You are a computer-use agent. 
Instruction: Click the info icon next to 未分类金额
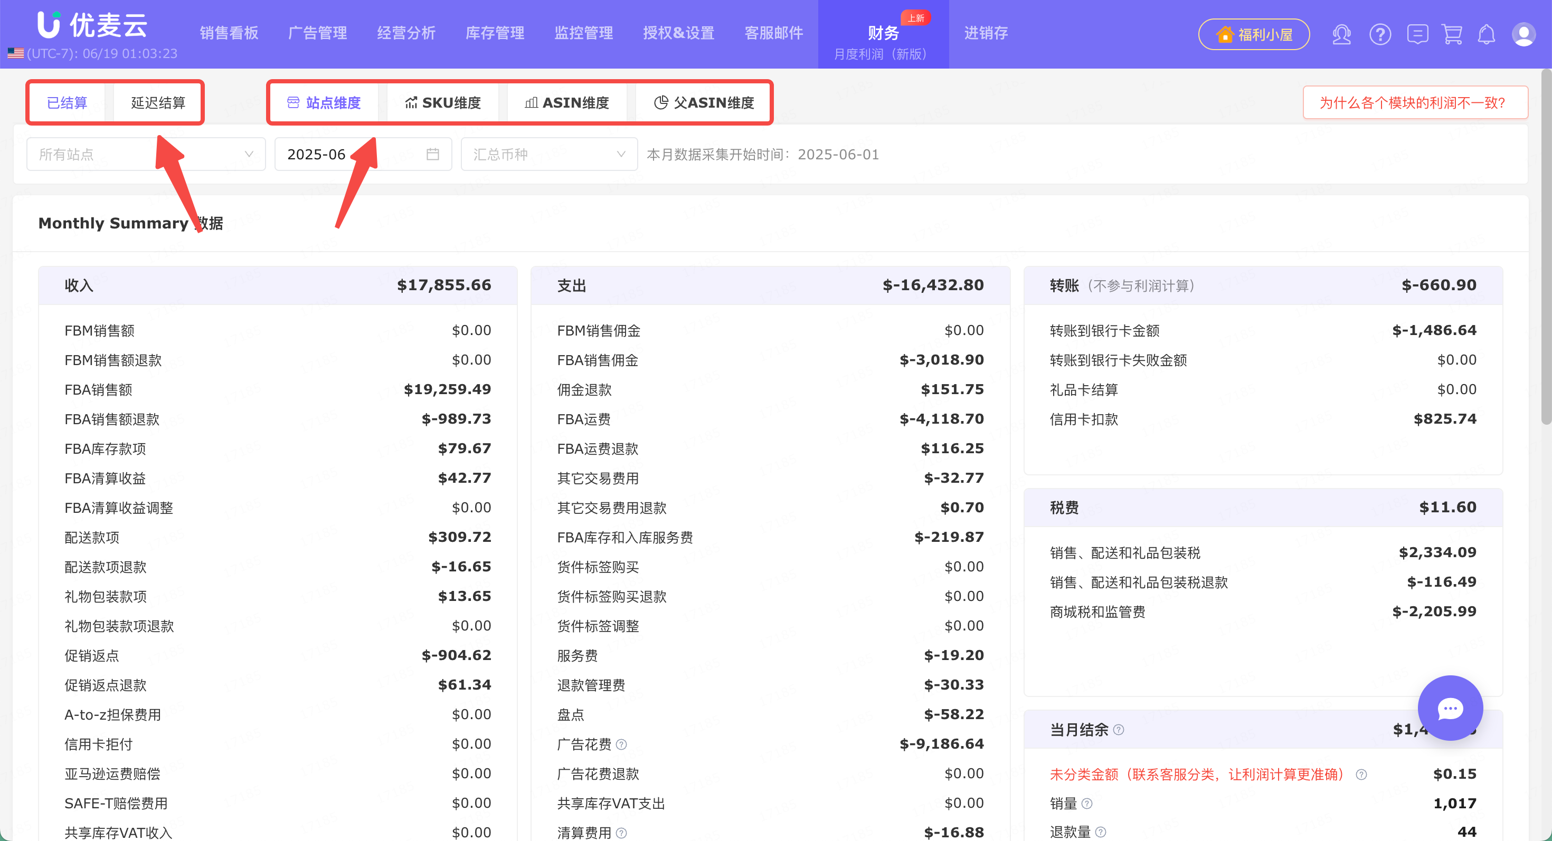(1361, 775)
